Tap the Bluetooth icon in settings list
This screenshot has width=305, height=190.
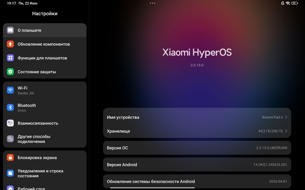(10, 107)
